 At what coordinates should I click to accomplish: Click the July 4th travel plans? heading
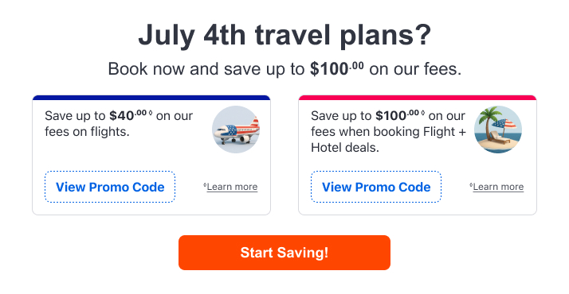[284, 35]
